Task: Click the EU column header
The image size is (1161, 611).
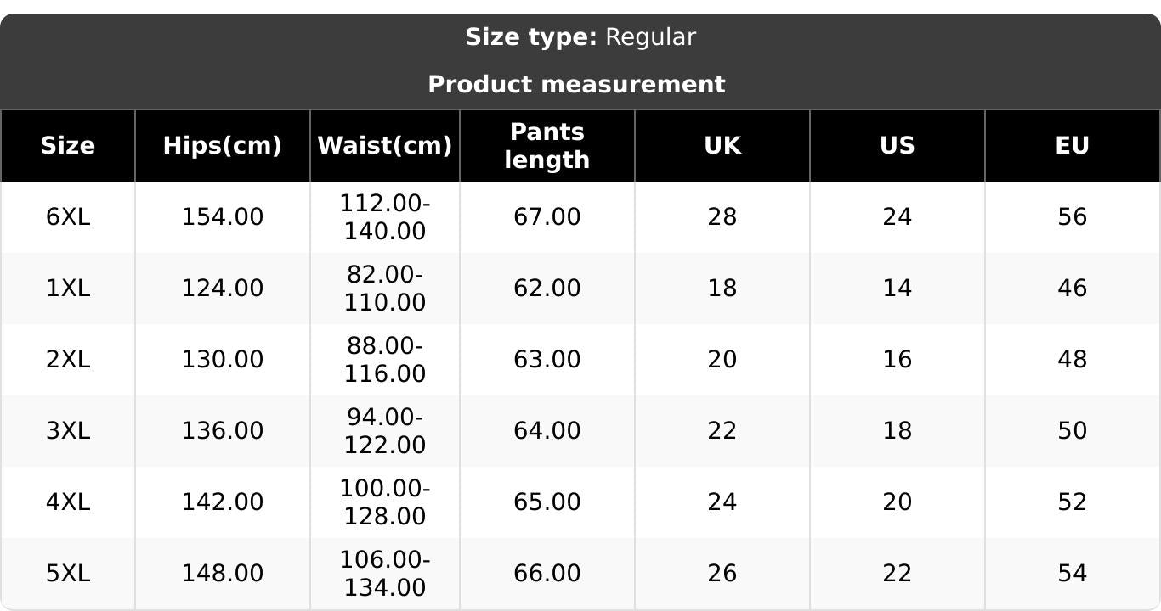Action: (x=1073, y=146)
